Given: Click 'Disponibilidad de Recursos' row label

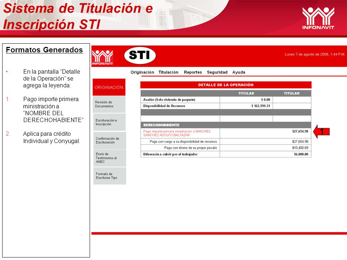Looking at the screenshot, I should 164,106.
